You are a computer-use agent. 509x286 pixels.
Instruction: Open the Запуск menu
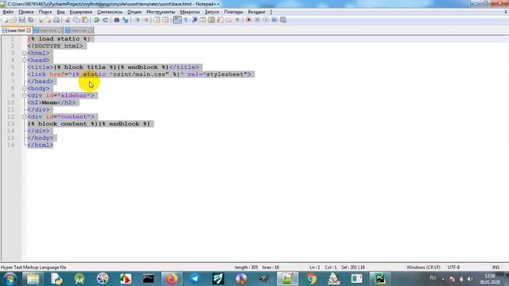click(x=212, y=12)
